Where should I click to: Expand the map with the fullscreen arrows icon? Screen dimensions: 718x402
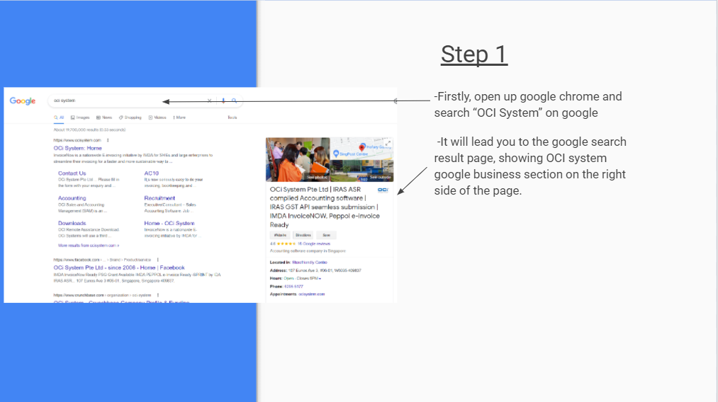click(388, 143)
